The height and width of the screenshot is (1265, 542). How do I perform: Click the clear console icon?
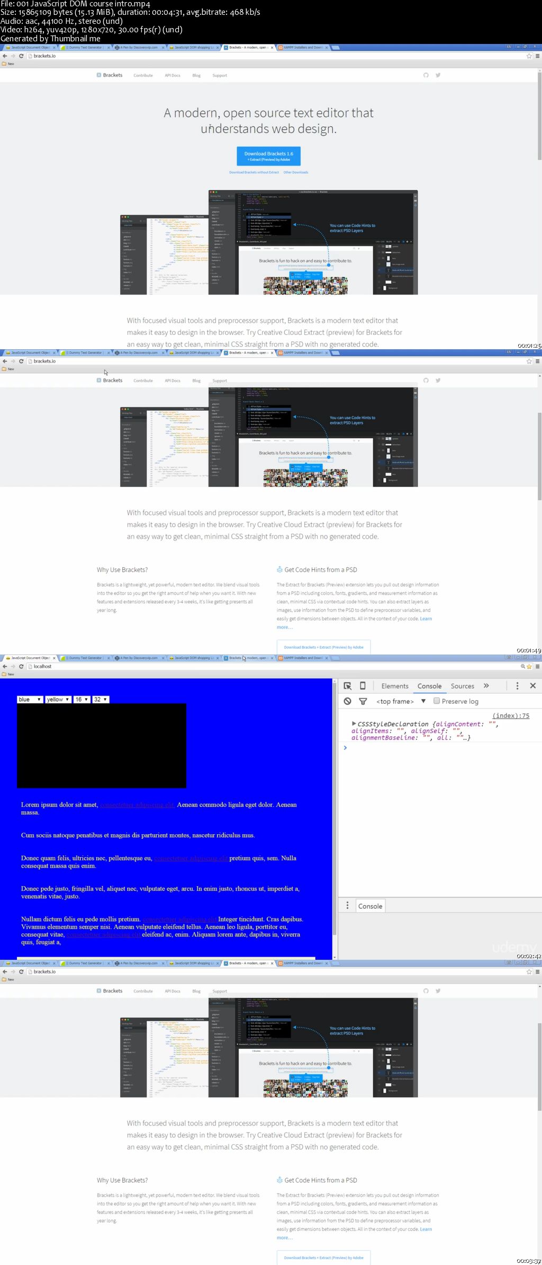[x=347, y=701]
